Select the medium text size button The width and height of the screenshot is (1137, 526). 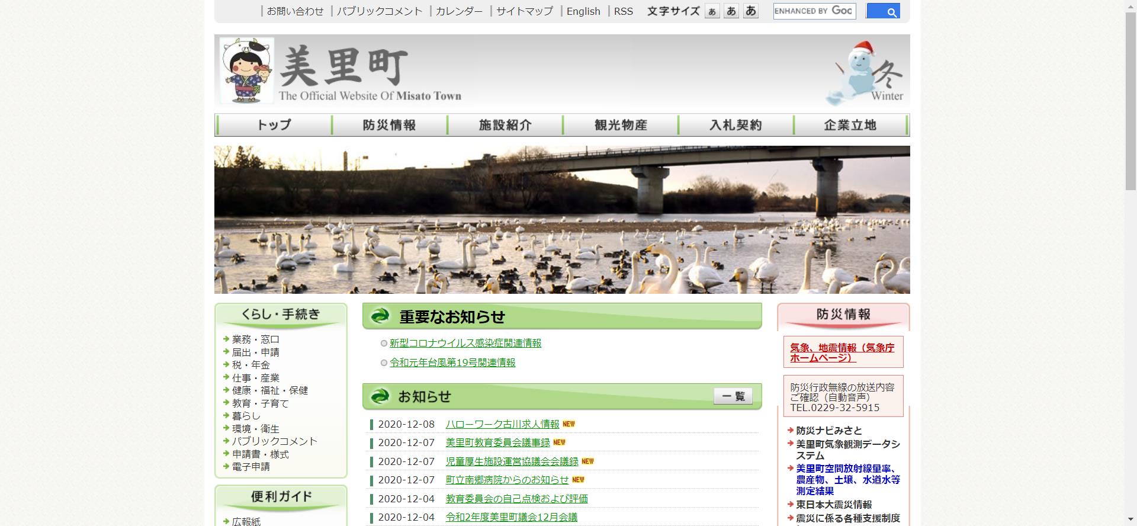pos(731,11)
